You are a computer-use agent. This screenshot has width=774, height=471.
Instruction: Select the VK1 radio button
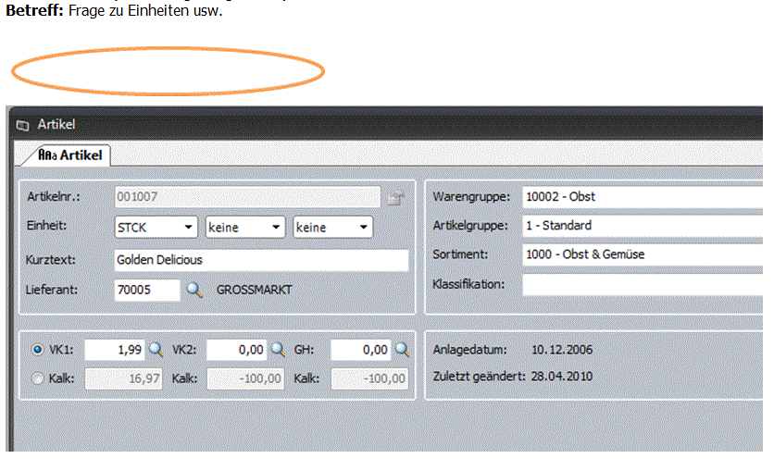click(x=37, y=350)
